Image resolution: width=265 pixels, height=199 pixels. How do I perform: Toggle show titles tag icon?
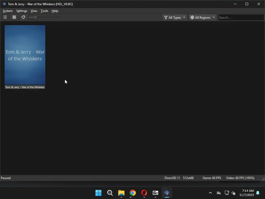23,17
